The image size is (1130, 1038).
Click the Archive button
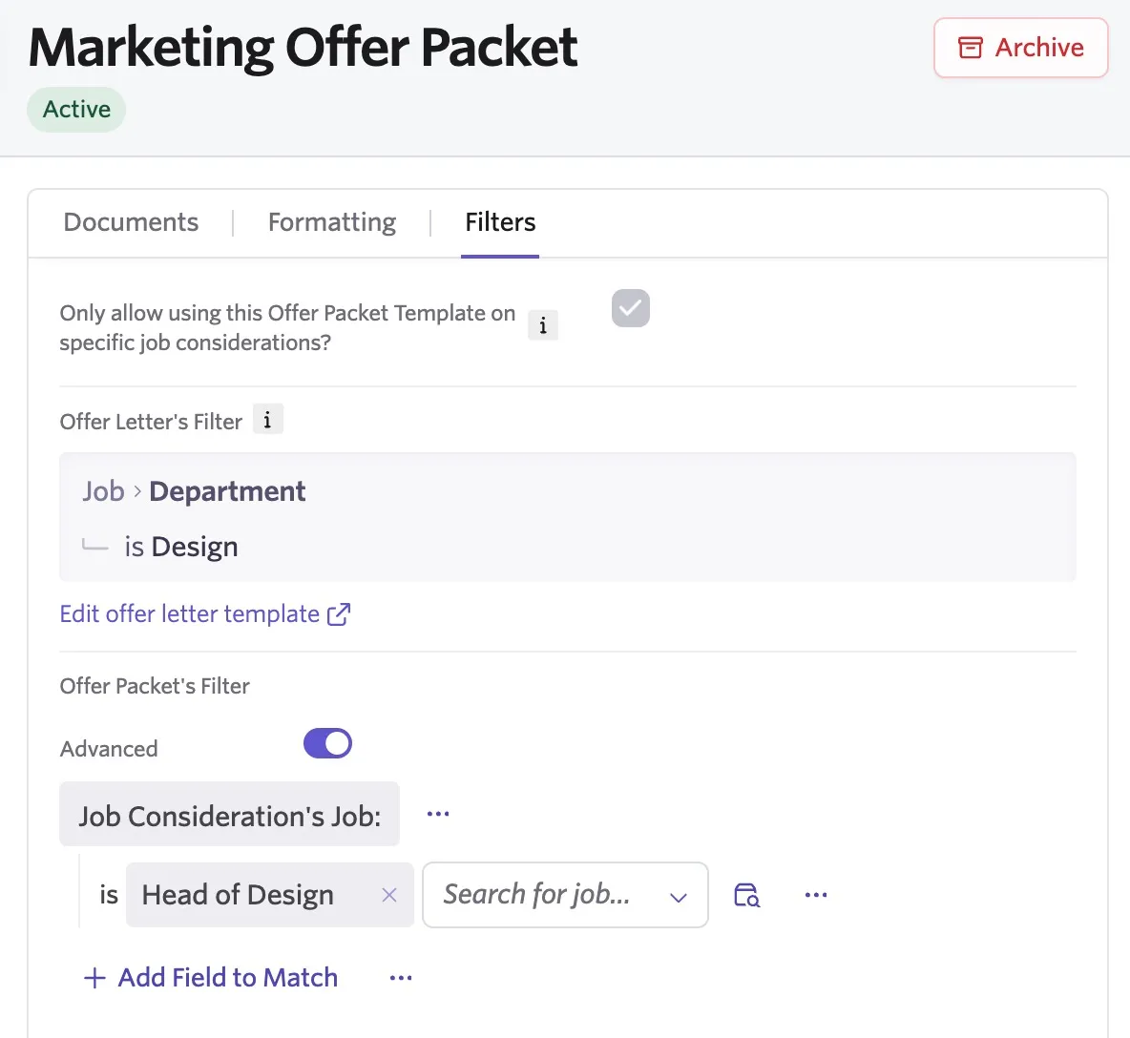(x=1020, y=48)
